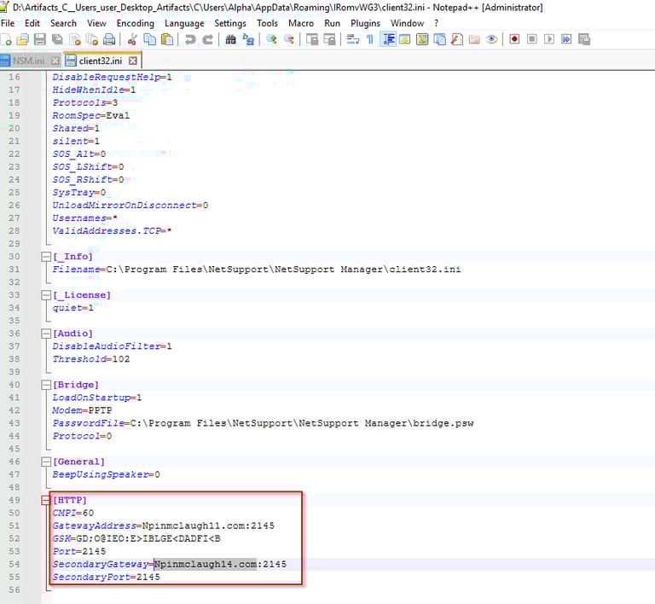The image size is (655, 604).
Task: Toggle Show All Characters pilcrow icon
Action: (x=370, y=40)
